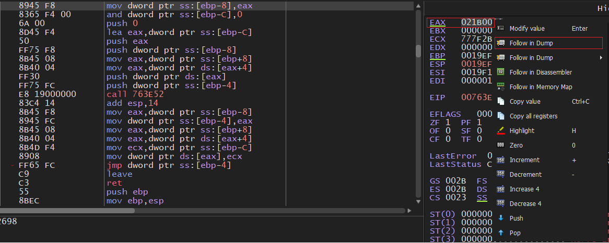Click the Push down-arrow icon
The height and width of the screenshot is (243, 609).
(x=501, y=218)
